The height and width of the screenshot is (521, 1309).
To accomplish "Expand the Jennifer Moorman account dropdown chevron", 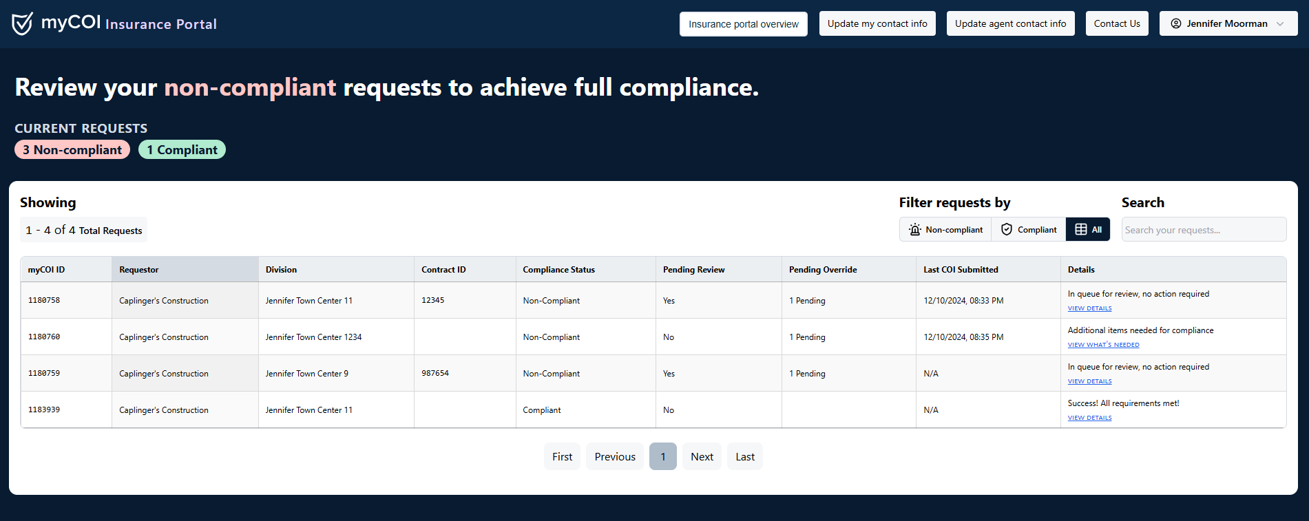I will coord(1280,23).
